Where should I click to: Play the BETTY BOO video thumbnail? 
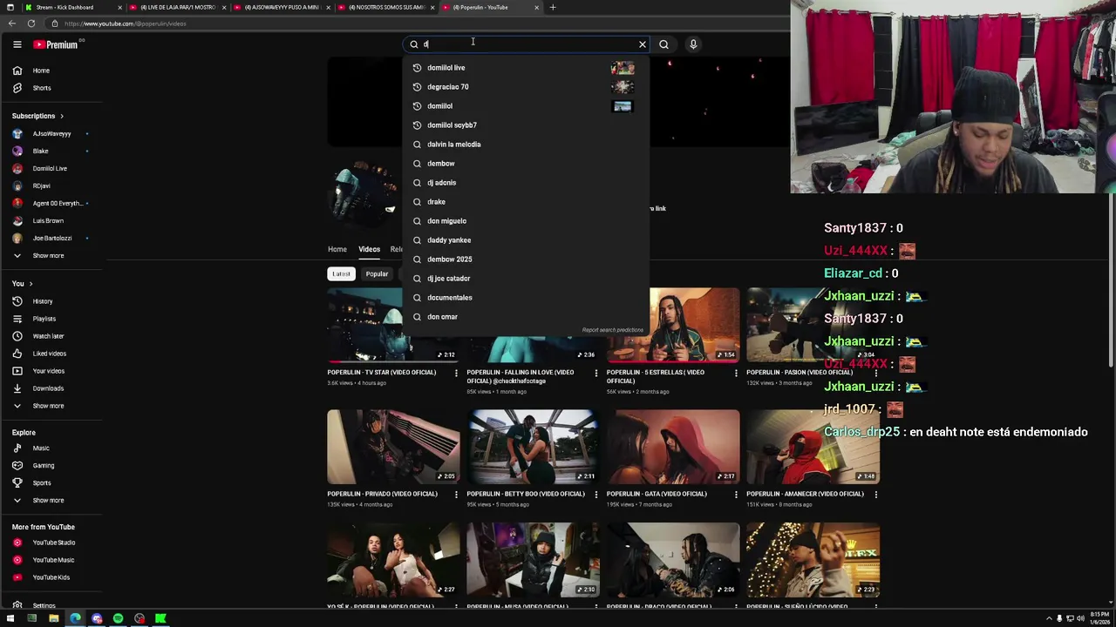coord(533,447)
